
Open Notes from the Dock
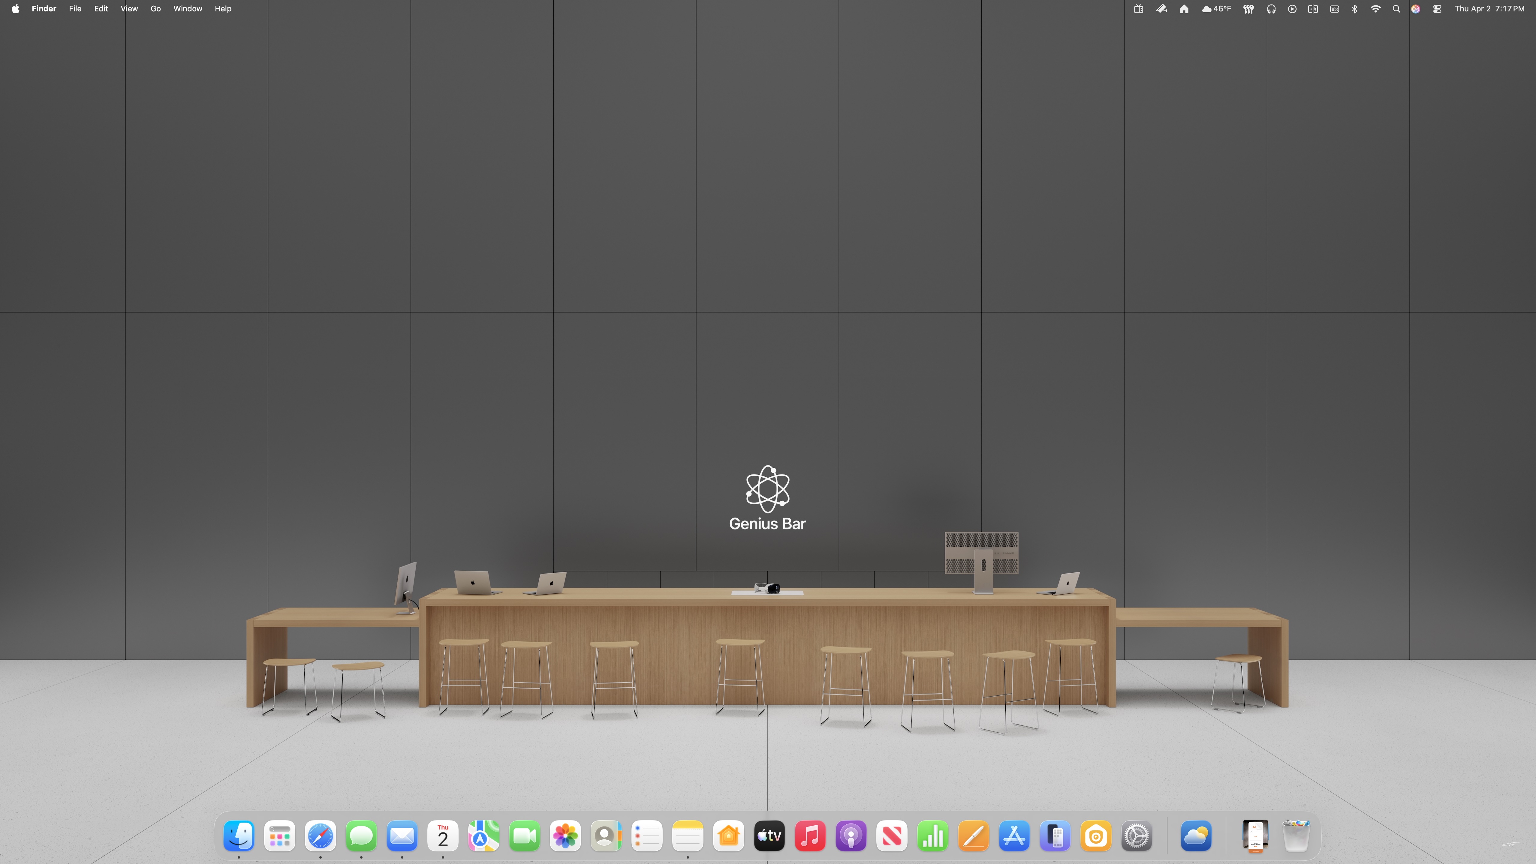(x=688, y=836)
